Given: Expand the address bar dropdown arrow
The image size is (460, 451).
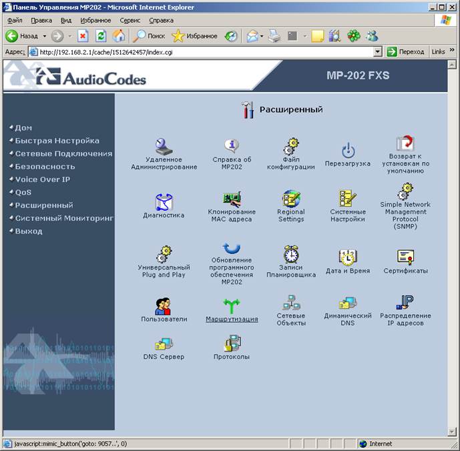Looking at the screenshot, I should (378, 52).
